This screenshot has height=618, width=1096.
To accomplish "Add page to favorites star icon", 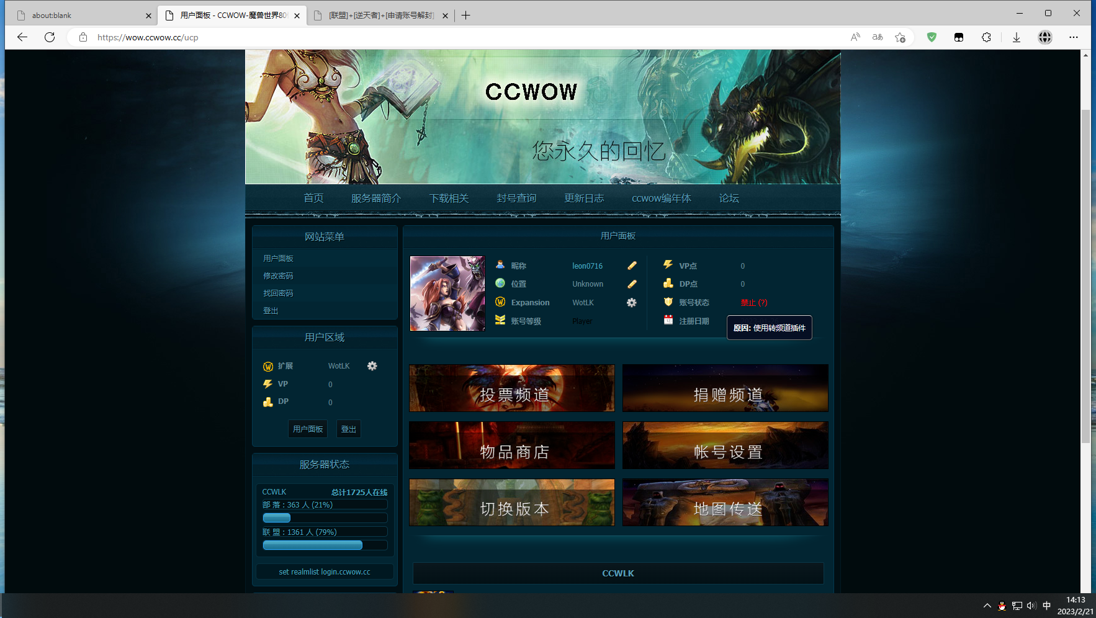I will (x=900, y=37).
